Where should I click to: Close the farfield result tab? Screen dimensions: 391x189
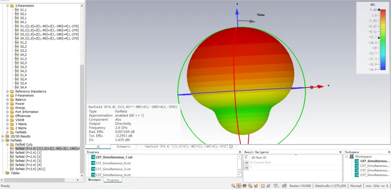[x=231, y=147]
